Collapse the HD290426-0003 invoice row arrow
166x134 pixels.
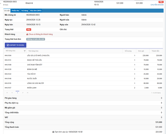tap(1, 3)
